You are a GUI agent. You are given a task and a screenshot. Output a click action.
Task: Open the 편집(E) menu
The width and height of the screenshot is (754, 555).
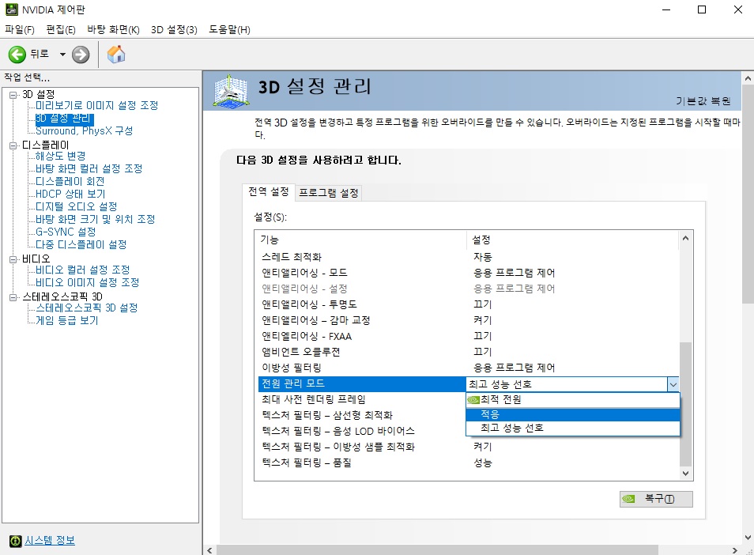click(x=61, y=30)
